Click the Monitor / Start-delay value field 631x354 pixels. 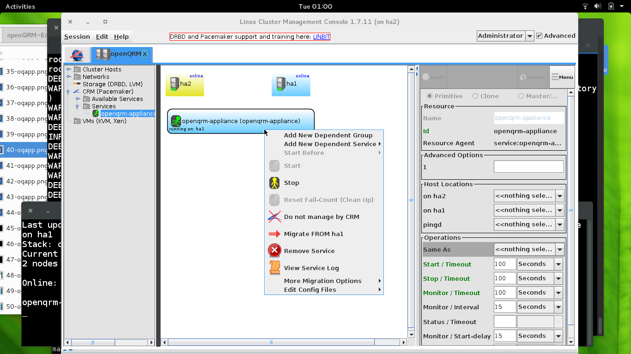504,336
